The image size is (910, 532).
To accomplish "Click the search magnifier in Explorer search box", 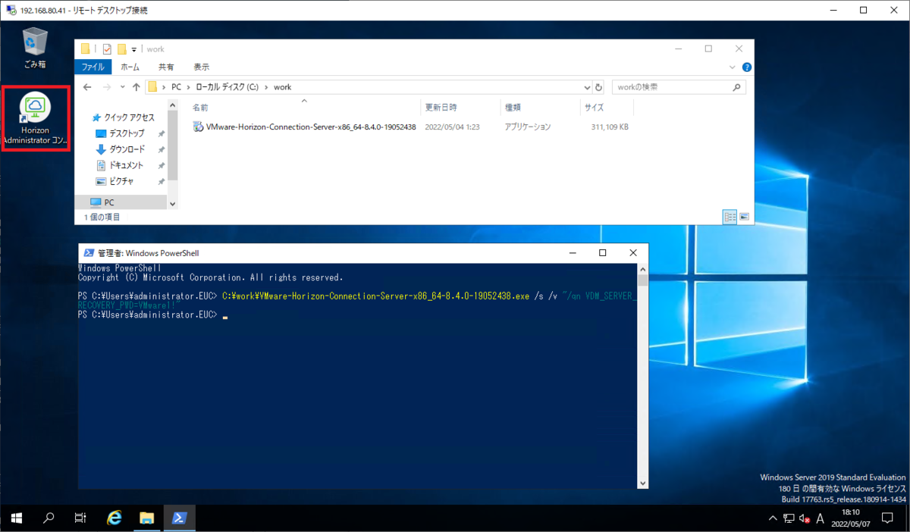I will [x=736, y=87].
